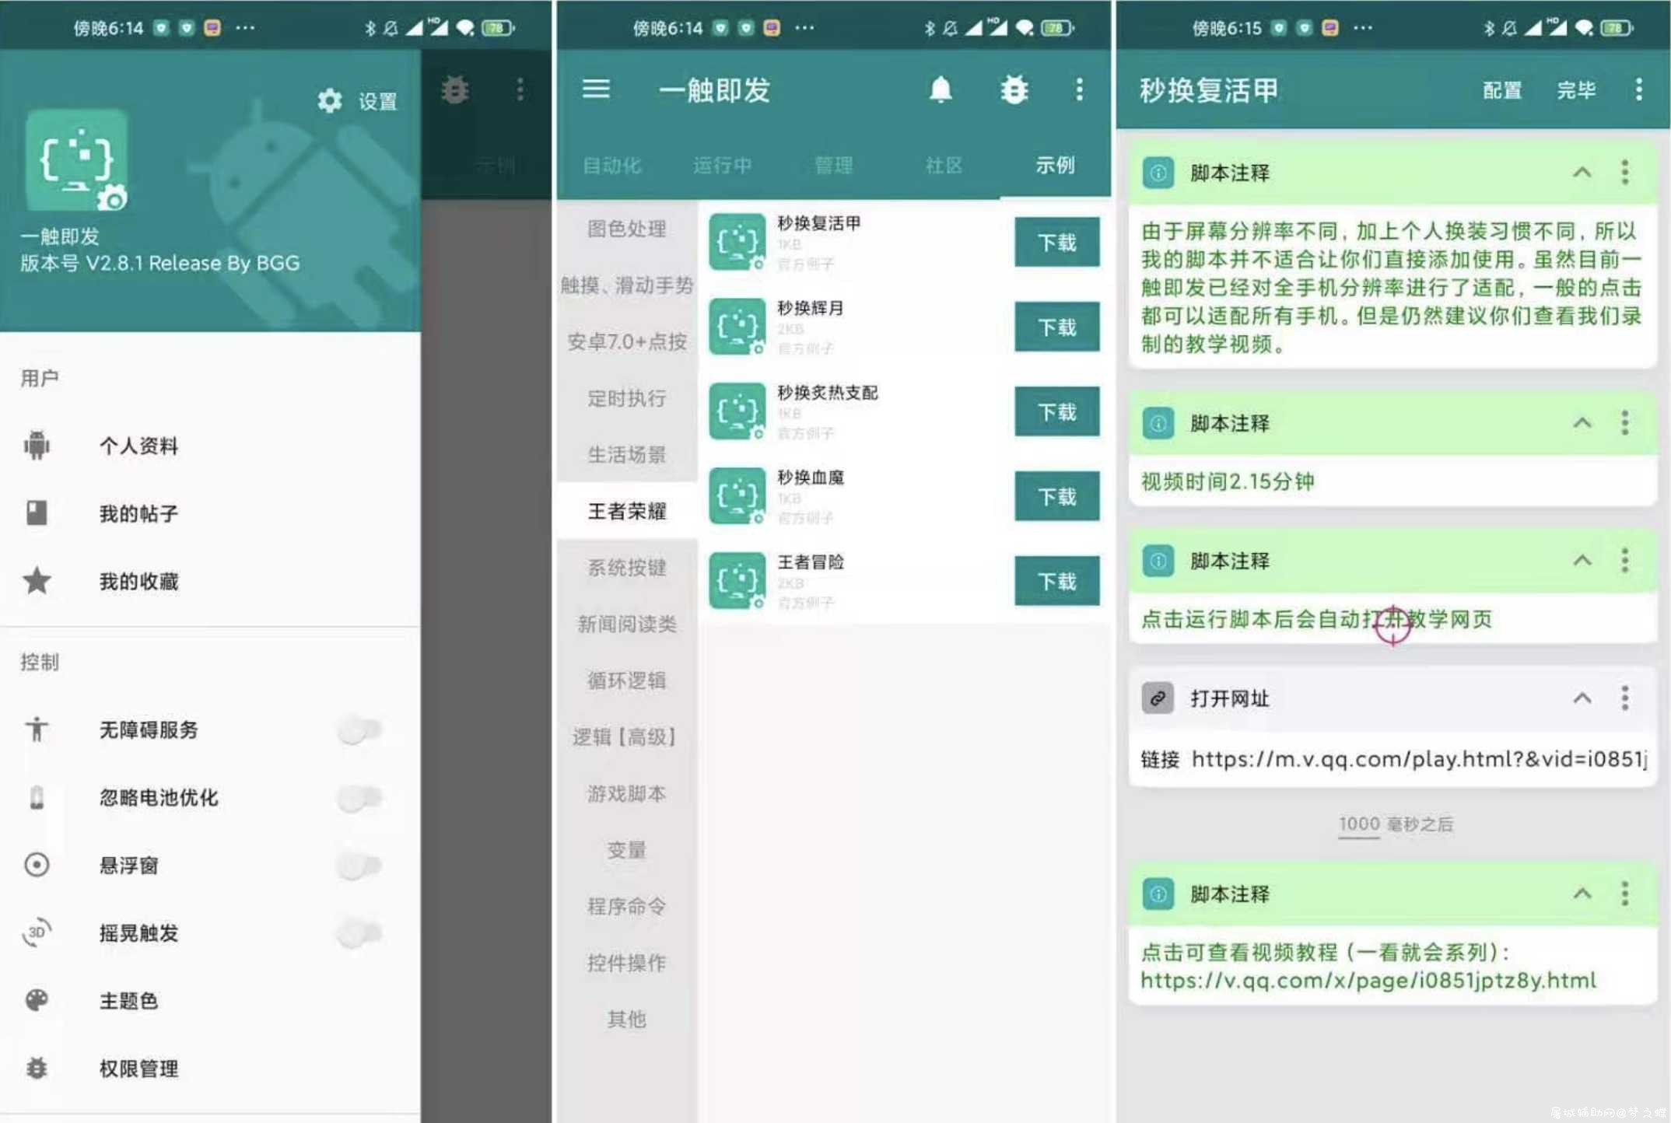Screen dimensions: 1671x1123
Task: Select 图色处理 category
Action: [627, 229]
